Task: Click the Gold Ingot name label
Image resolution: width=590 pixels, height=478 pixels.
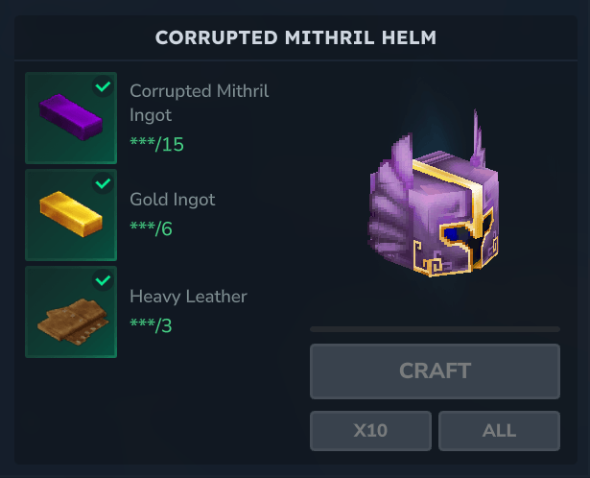Action: coord(173,199)
